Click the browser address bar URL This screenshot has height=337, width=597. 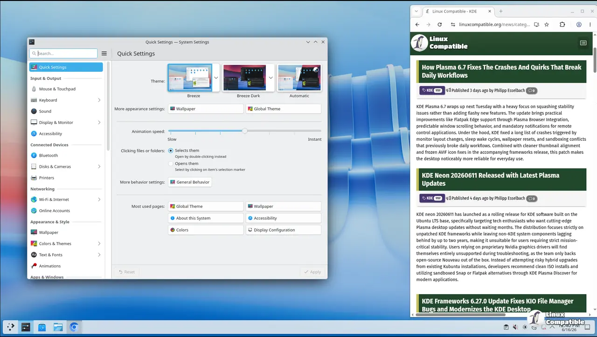point(494,25)
